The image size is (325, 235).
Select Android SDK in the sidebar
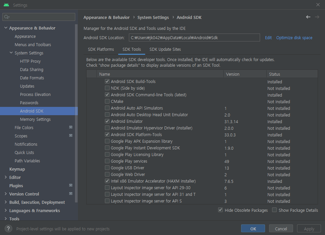(x=39, y=111)
